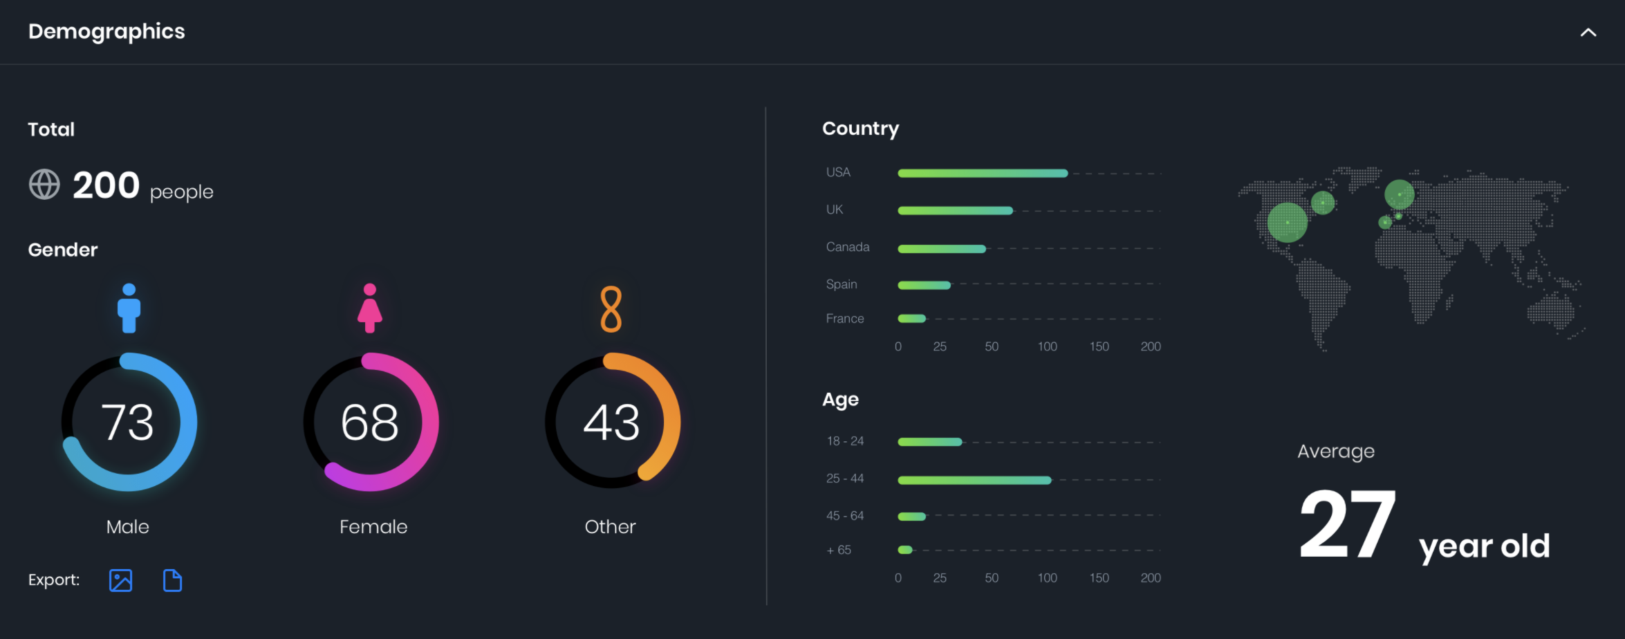Image resolution: width=1625 pixels, height=639 pixels.
Task: Click the 25 - 44 age bar
Action: (974, 480)
